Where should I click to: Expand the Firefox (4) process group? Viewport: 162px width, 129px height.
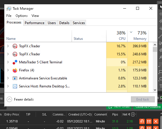8,70
